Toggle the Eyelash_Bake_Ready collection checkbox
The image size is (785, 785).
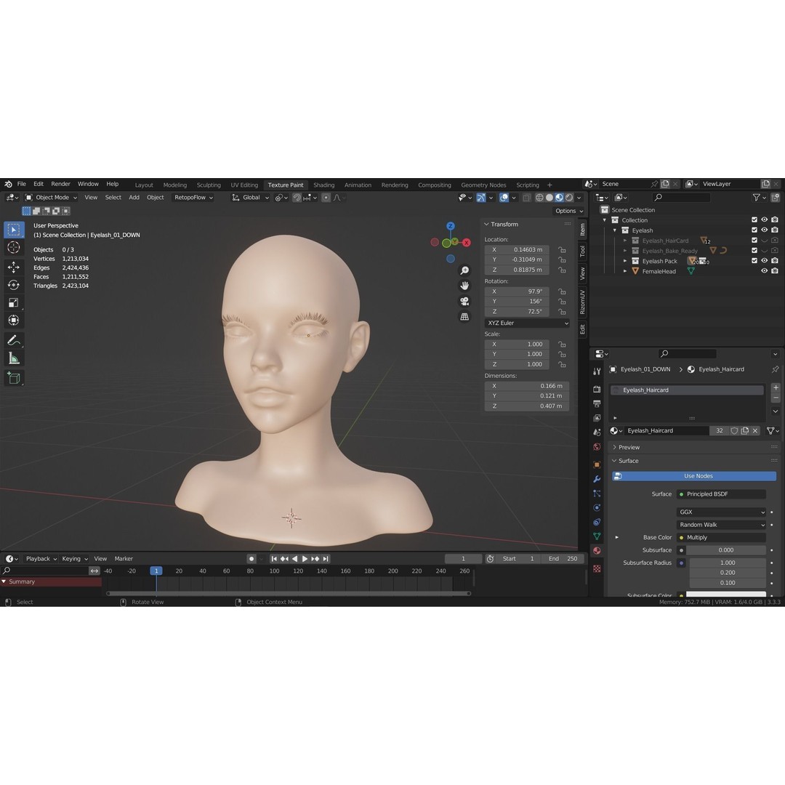click(754, 250)
